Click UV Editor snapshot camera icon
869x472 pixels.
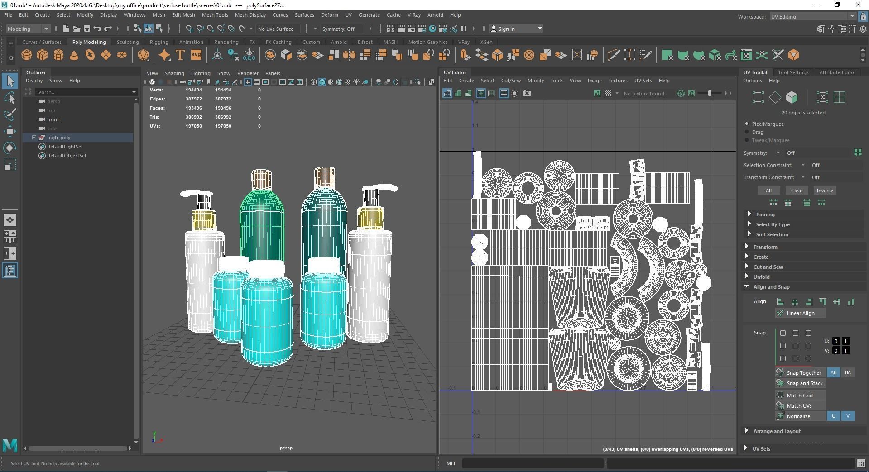click(x=527, y=93)
